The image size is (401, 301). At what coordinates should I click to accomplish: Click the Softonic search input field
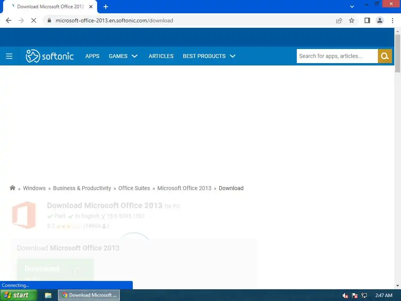(x=337, y=56)
